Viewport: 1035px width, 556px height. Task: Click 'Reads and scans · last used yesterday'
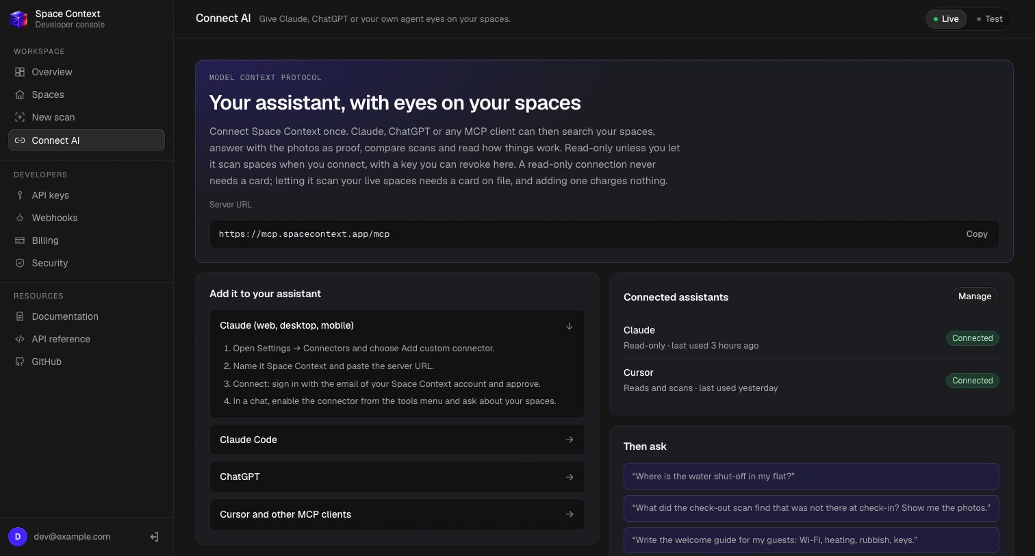click(x=700, y=388)
